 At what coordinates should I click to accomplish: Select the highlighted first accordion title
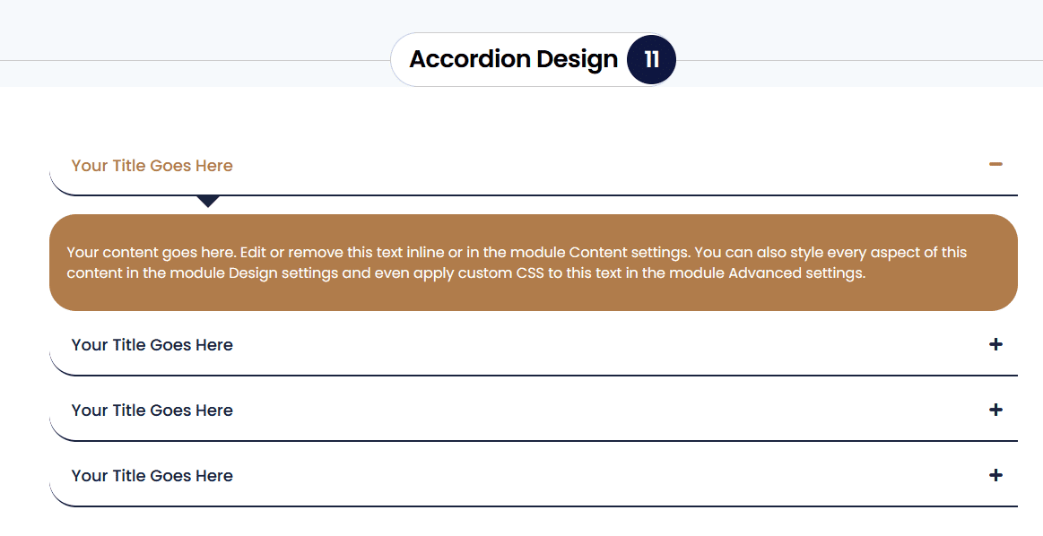[x=152, y=165]
